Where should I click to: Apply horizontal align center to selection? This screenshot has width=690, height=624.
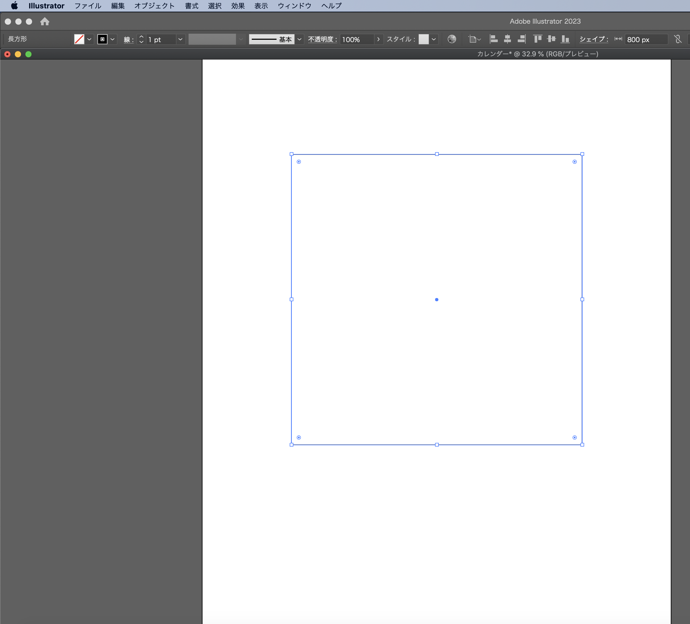507,39
